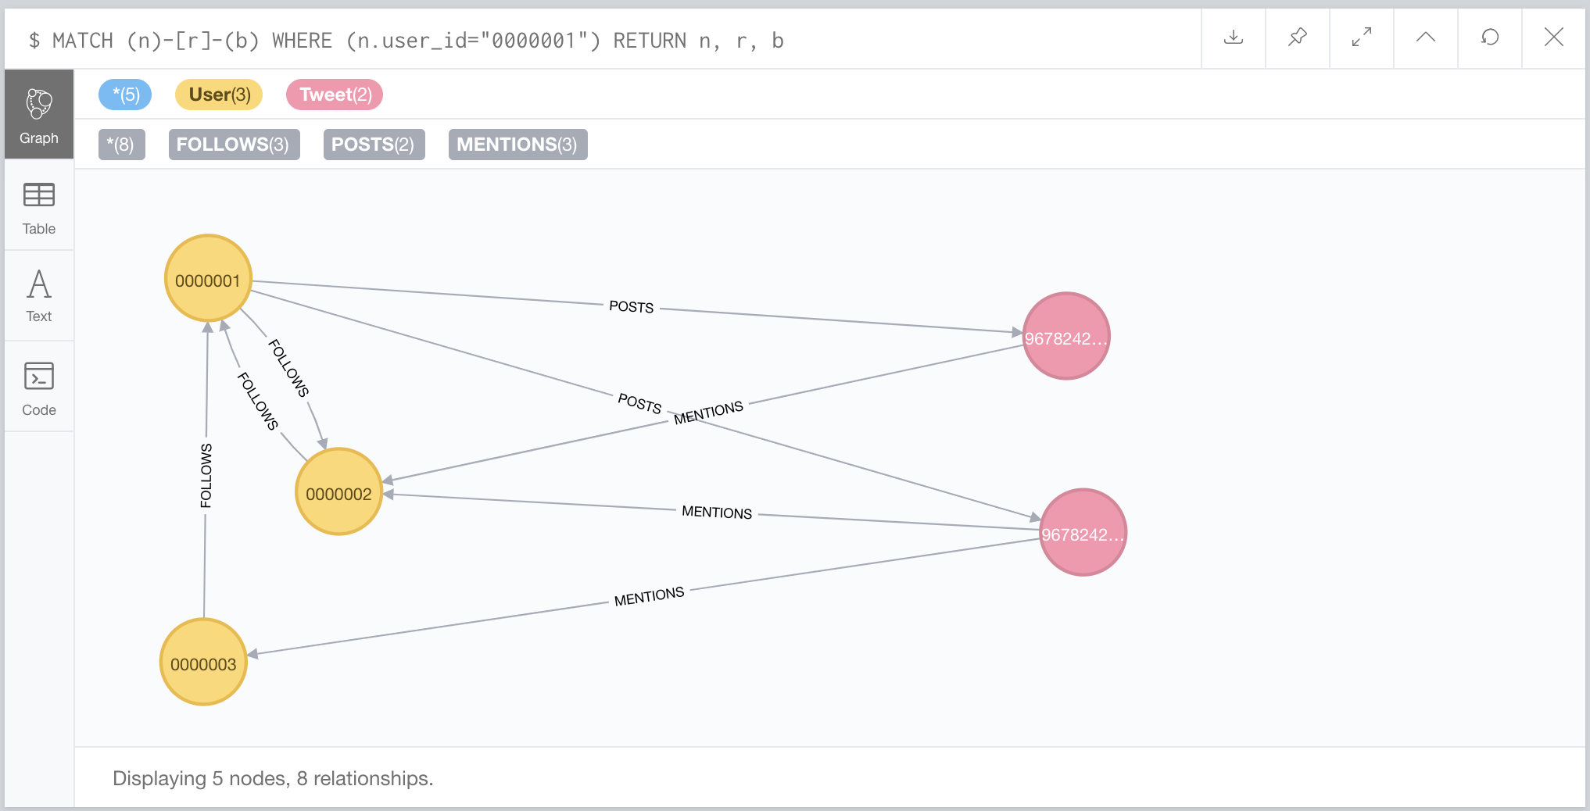Select the POSTS(2) relationship chip
1590x811 pixels.
[374, 145]
